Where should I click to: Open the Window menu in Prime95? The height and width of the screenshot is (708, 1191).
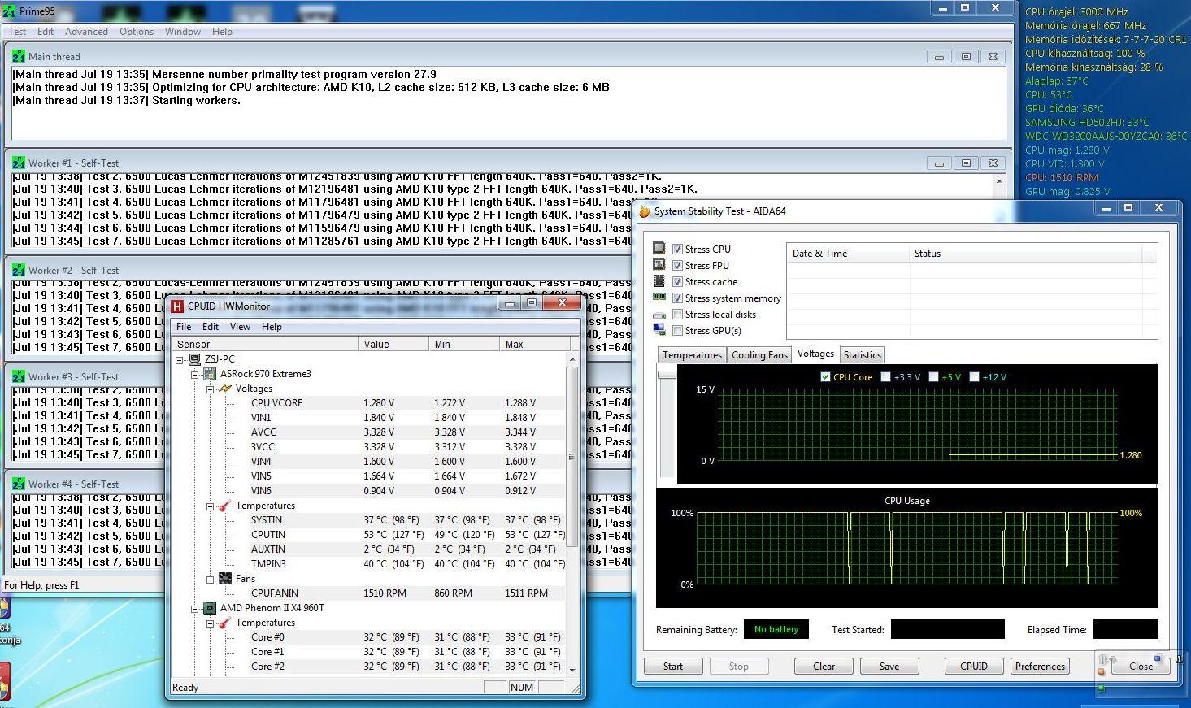coord(183,32)
